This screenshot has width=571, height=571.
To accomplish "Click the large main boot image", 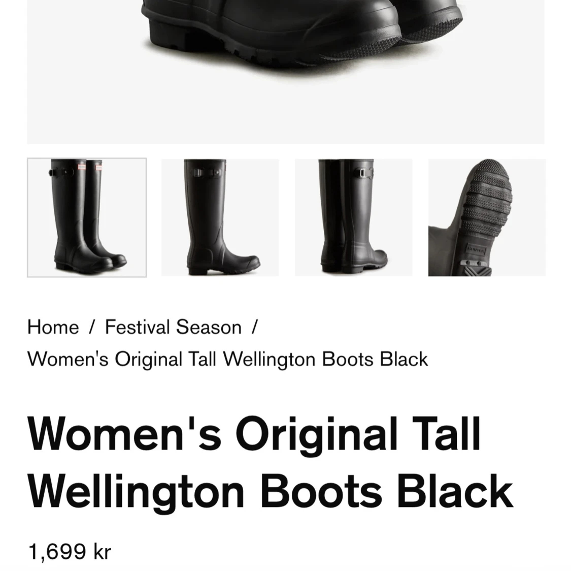I will click(285, 72).
